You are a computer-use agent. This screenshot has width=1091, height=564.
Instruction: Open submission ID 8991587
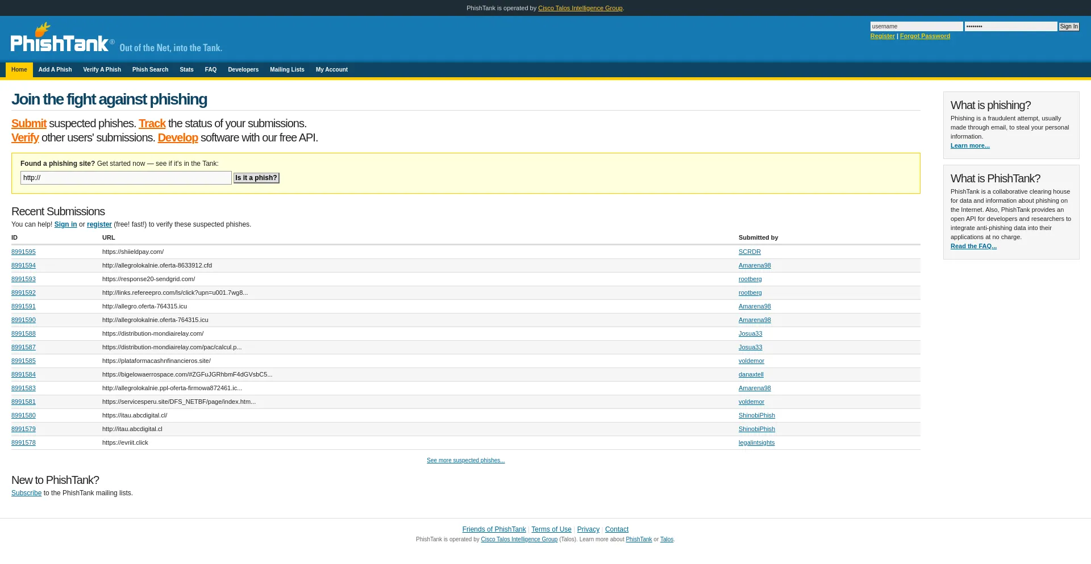pyautogui.click(x=23, y=347)
